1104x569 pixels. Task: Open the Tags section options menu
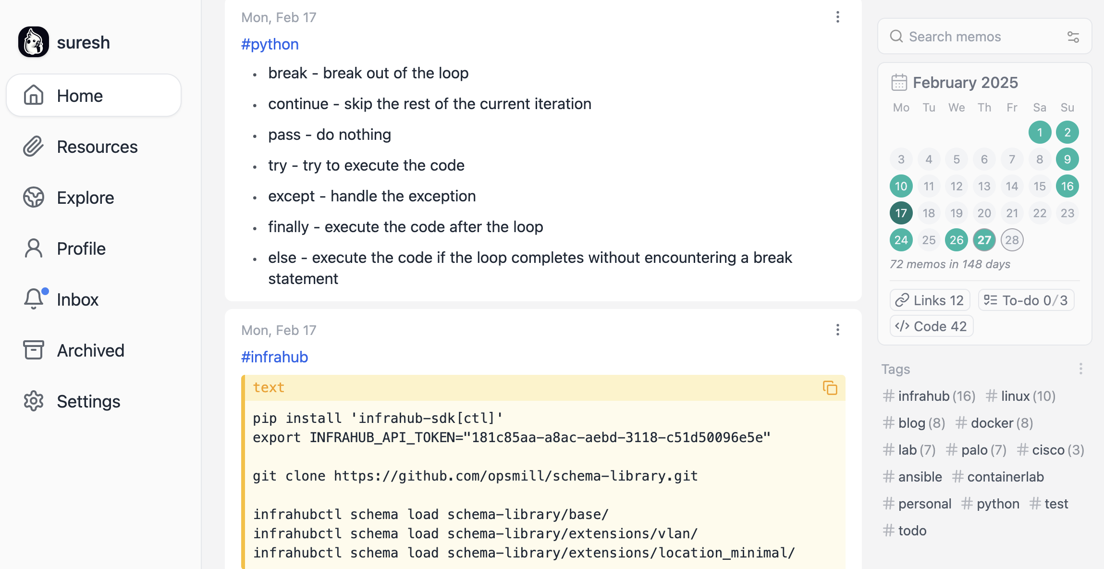pos(1080,369)
